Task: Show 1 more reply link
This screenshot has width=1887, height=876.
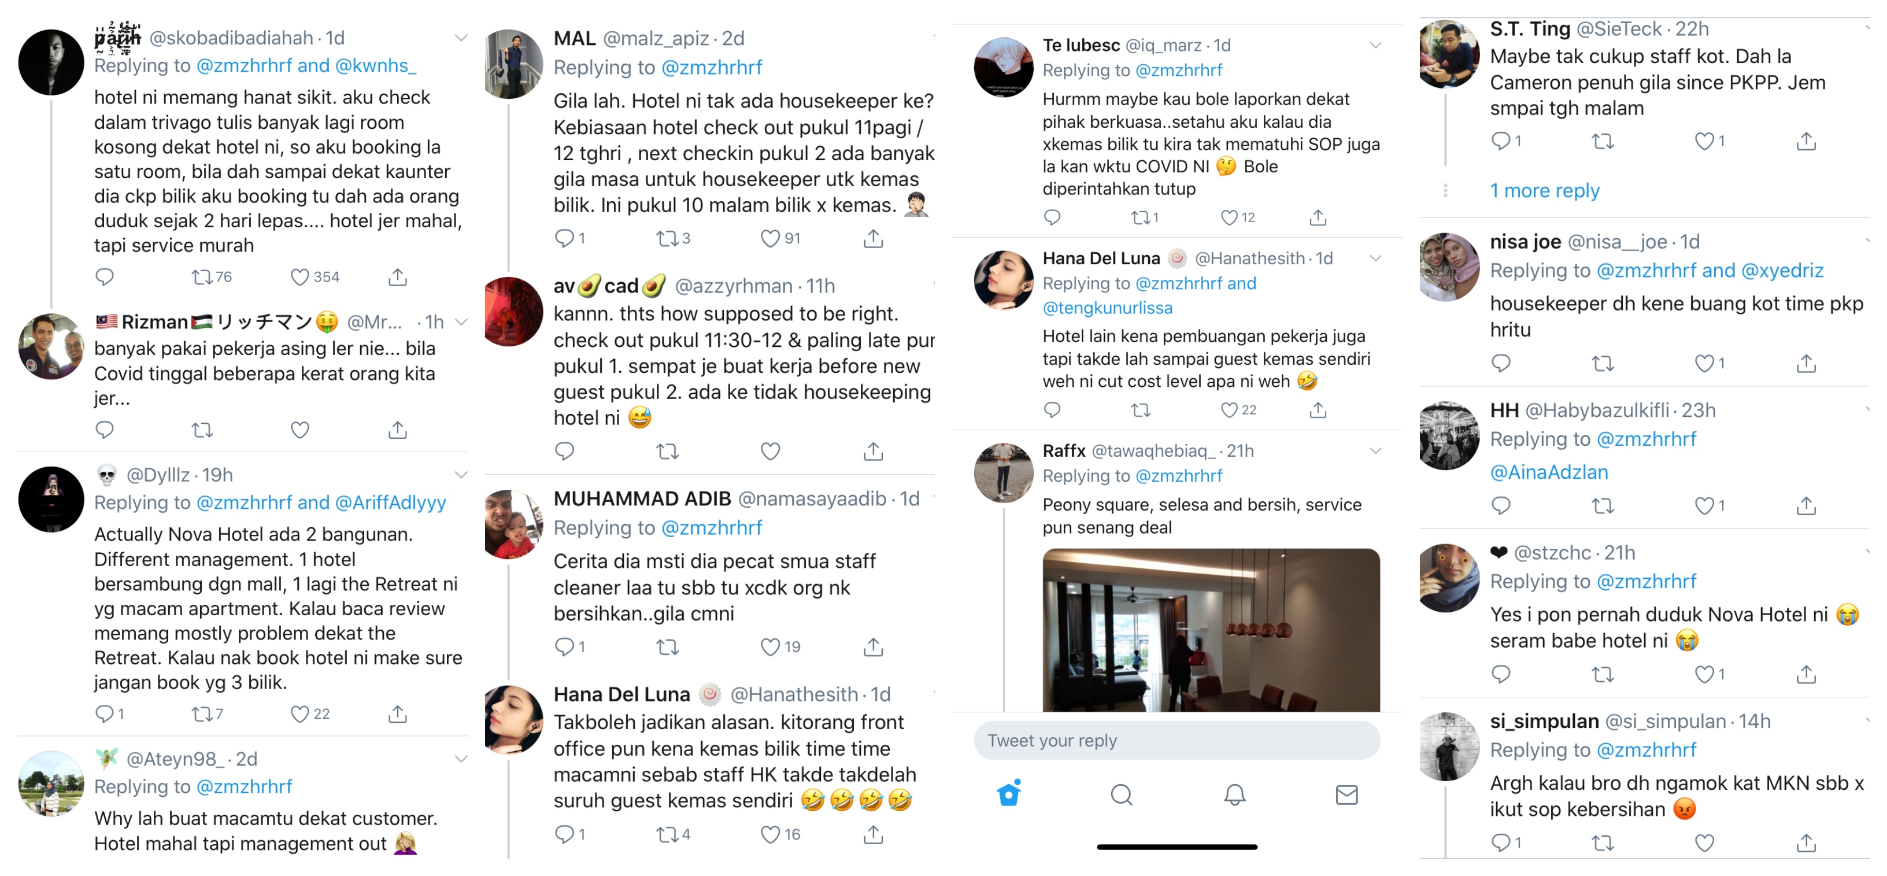Action: [1544, 191]
